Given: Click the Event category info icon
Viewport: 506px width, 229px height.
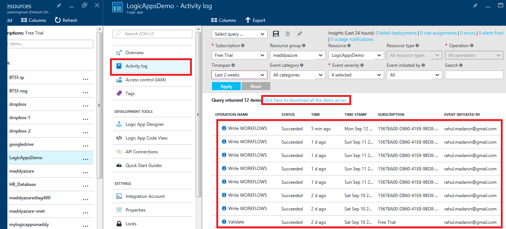Looking at the screenshot, I should click(x=302, y=65).
